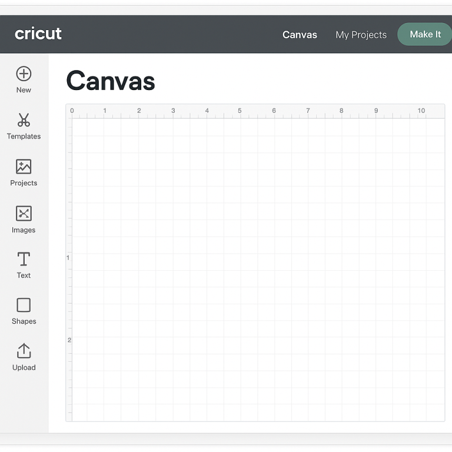Click the Images label in sidebar
This screenshot has height=452, width=452.
24,230
